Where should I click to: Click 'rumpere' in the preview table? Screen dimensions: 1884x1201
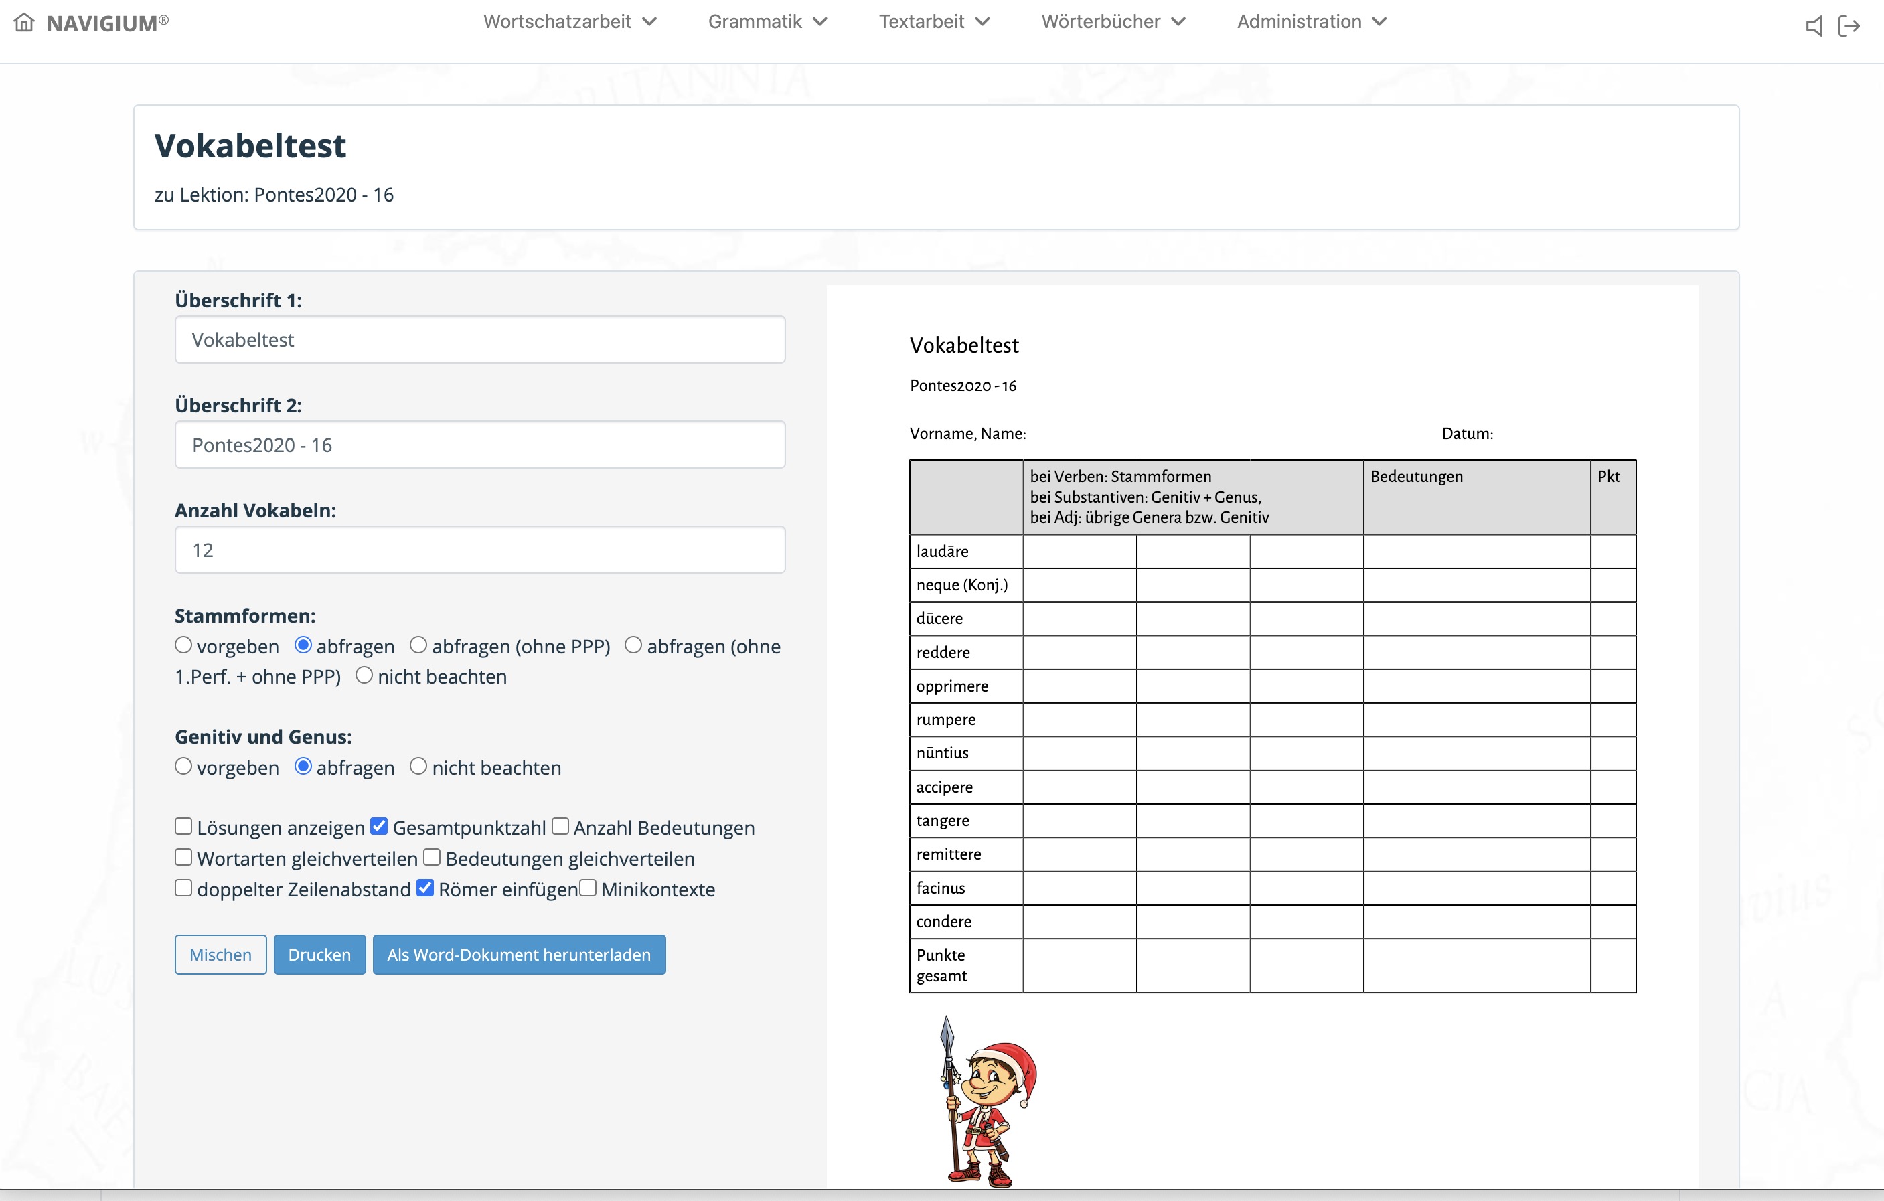pos(946,720)
